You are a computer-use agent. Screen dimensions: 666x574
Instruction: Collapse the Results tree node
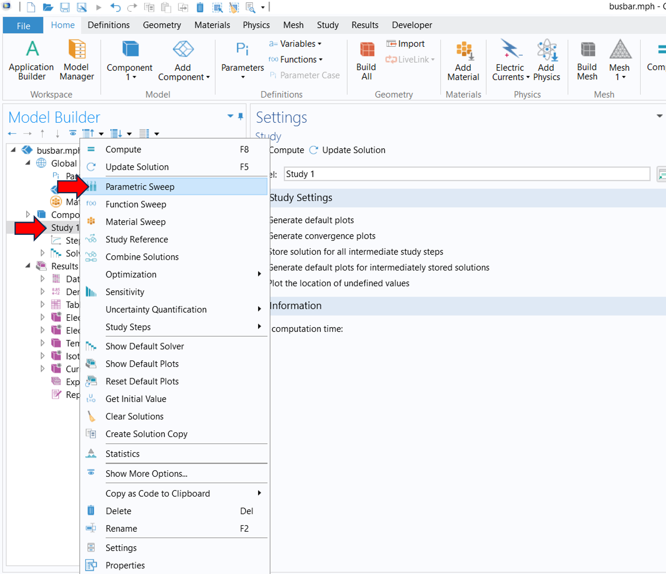[x=28, y=266]
